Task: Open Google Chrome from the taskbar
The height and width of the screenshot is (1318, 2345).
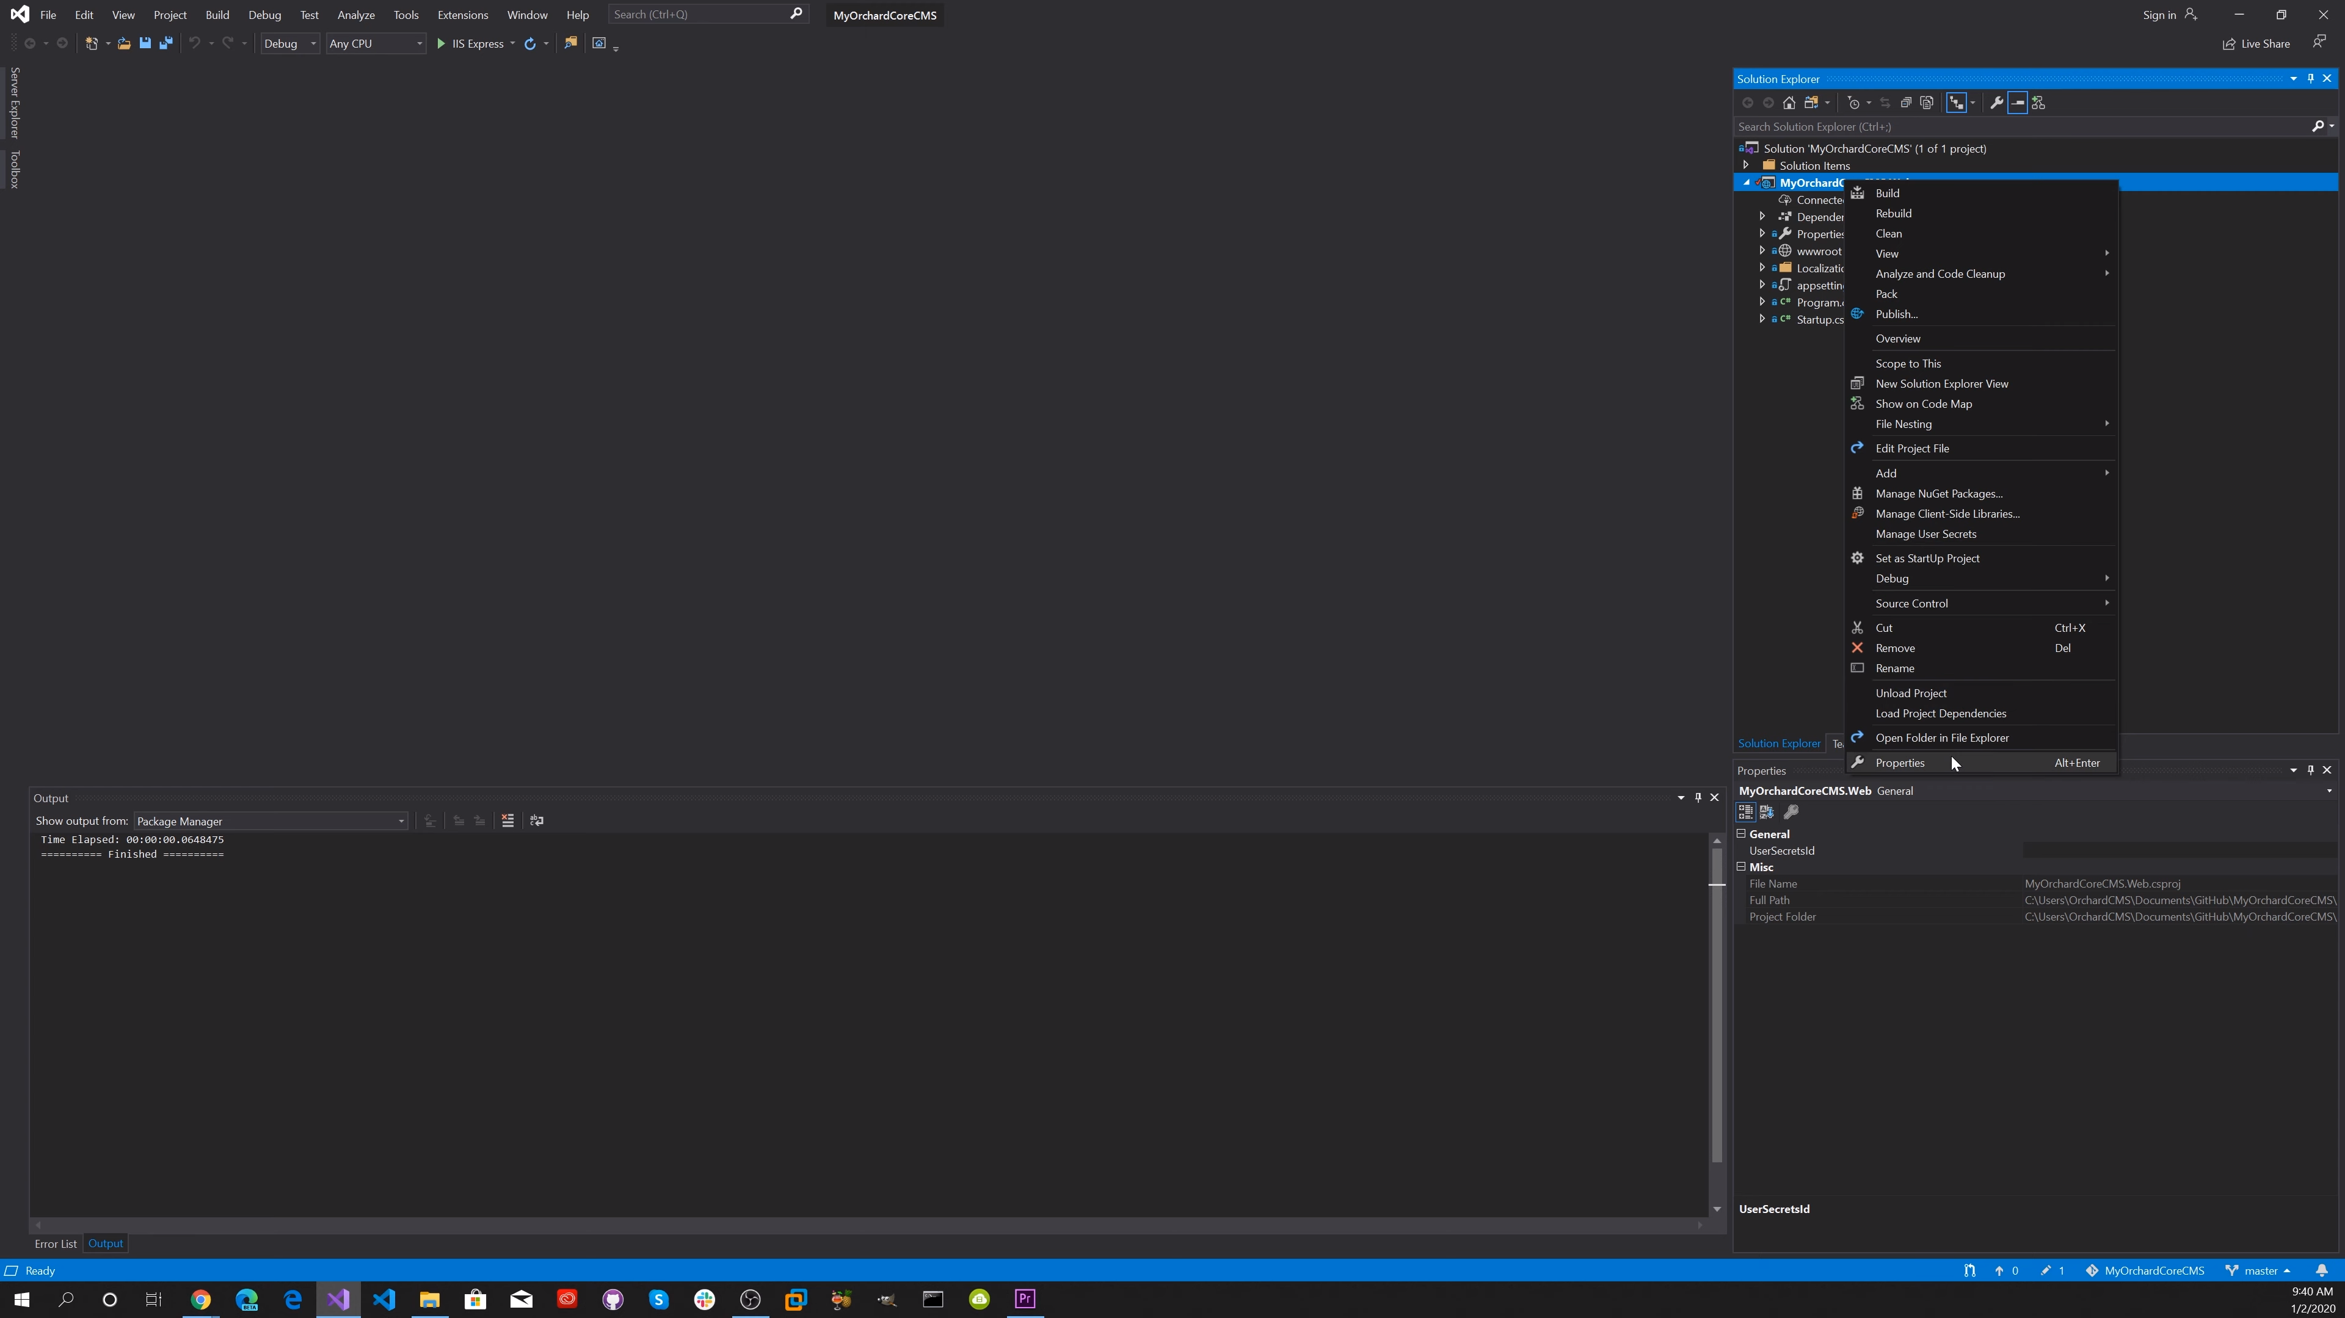Action: (x=201, y=1299)
